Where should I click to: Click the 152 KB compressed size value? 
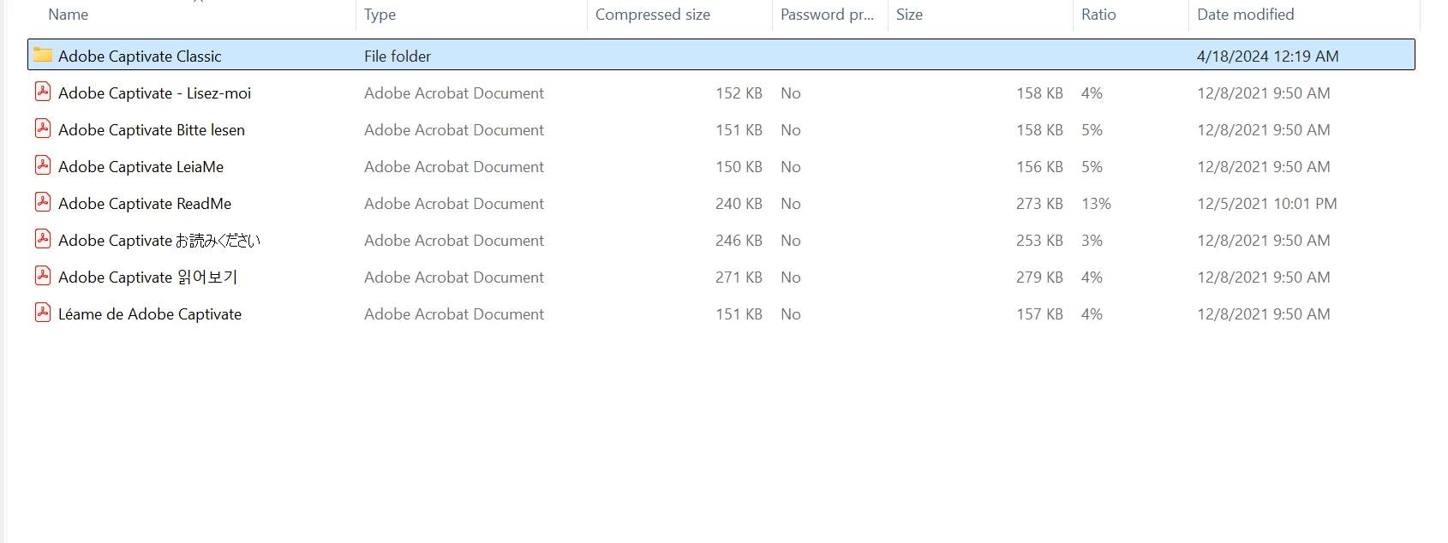pos(739,92)
